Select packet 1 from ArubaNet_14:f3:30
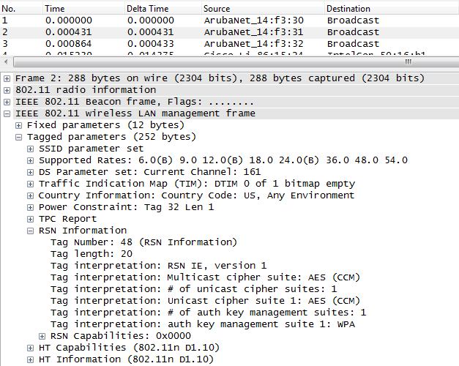The width and height of the screenshot is (459, 366). point(230,20)
